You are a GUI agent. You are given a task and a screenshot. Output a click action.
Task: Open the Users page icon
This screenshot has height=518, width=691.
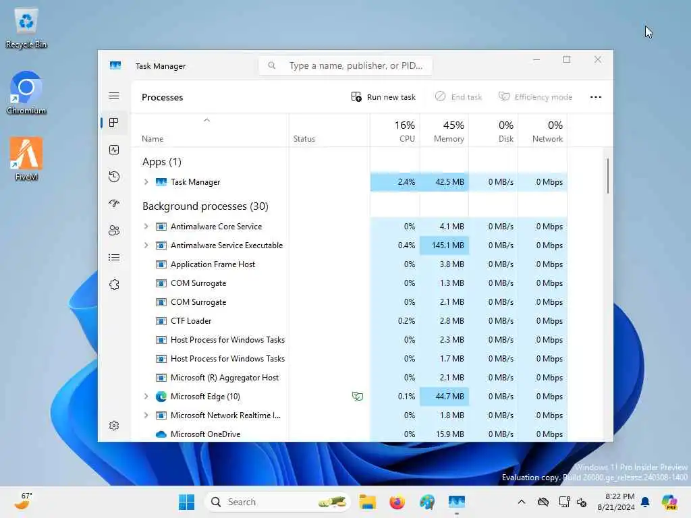tap(114, 231)
